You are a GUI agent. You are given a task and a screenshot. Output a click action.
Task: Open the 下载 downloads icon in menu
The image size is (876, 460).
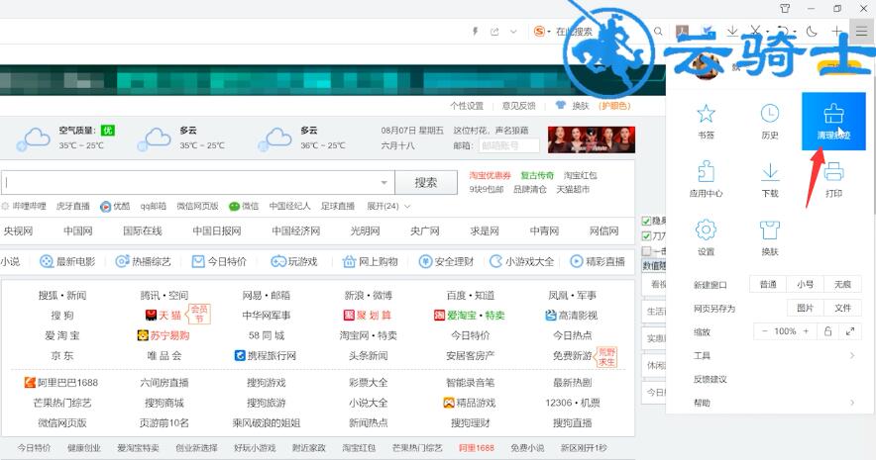coord(770,172)
